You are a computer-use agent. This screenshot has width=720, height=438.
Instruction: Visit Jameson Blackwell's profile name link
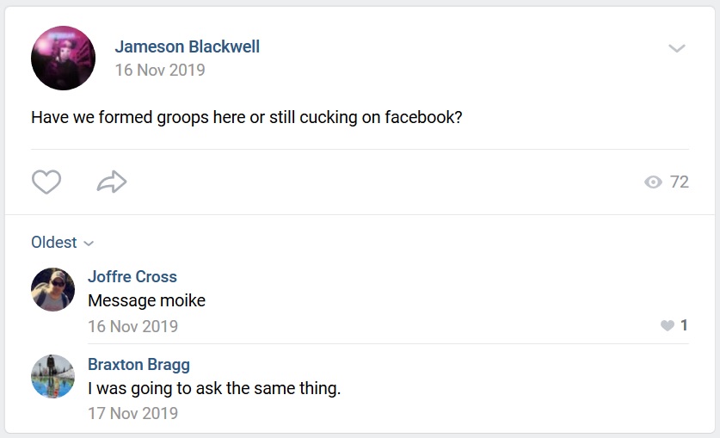187,46
